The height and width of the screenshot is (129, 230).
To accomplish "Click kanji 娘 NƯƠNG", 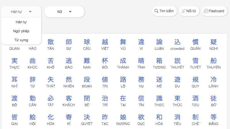I will pyautogui.click(x=123, y=120).
